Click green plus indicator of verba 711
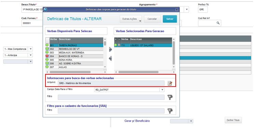254x135 pixels. (116, 45)
